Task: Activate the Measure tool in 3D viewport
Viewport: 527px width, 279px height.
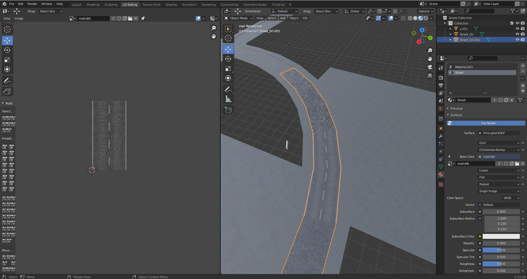Action: click(228, 99)
